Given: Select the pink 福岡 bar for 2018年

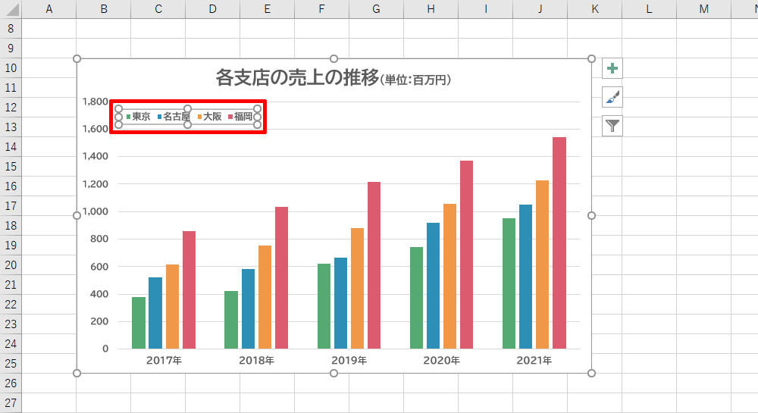Looking at the screenshot, I should (281, 278).
